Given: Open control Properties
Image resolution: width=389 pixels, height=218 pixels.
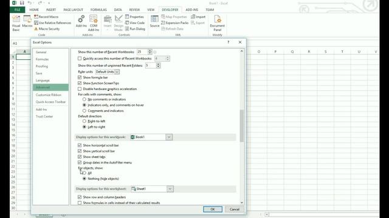Looking at the screenshot, I should [134, 17].
